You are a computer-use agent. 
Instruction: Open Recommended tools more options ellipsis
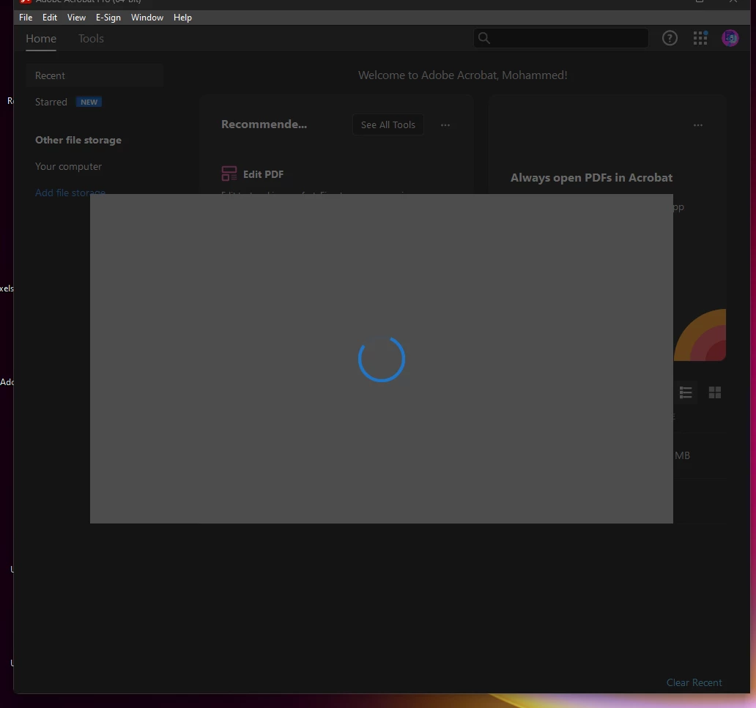(445, 124)
